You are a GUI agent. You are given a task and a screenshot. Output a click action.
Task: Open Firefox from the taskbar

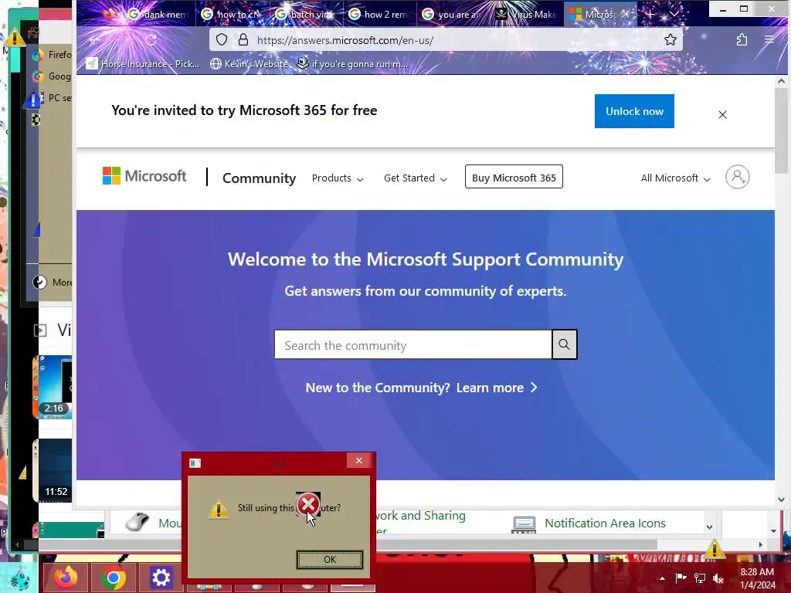(66, 578)
